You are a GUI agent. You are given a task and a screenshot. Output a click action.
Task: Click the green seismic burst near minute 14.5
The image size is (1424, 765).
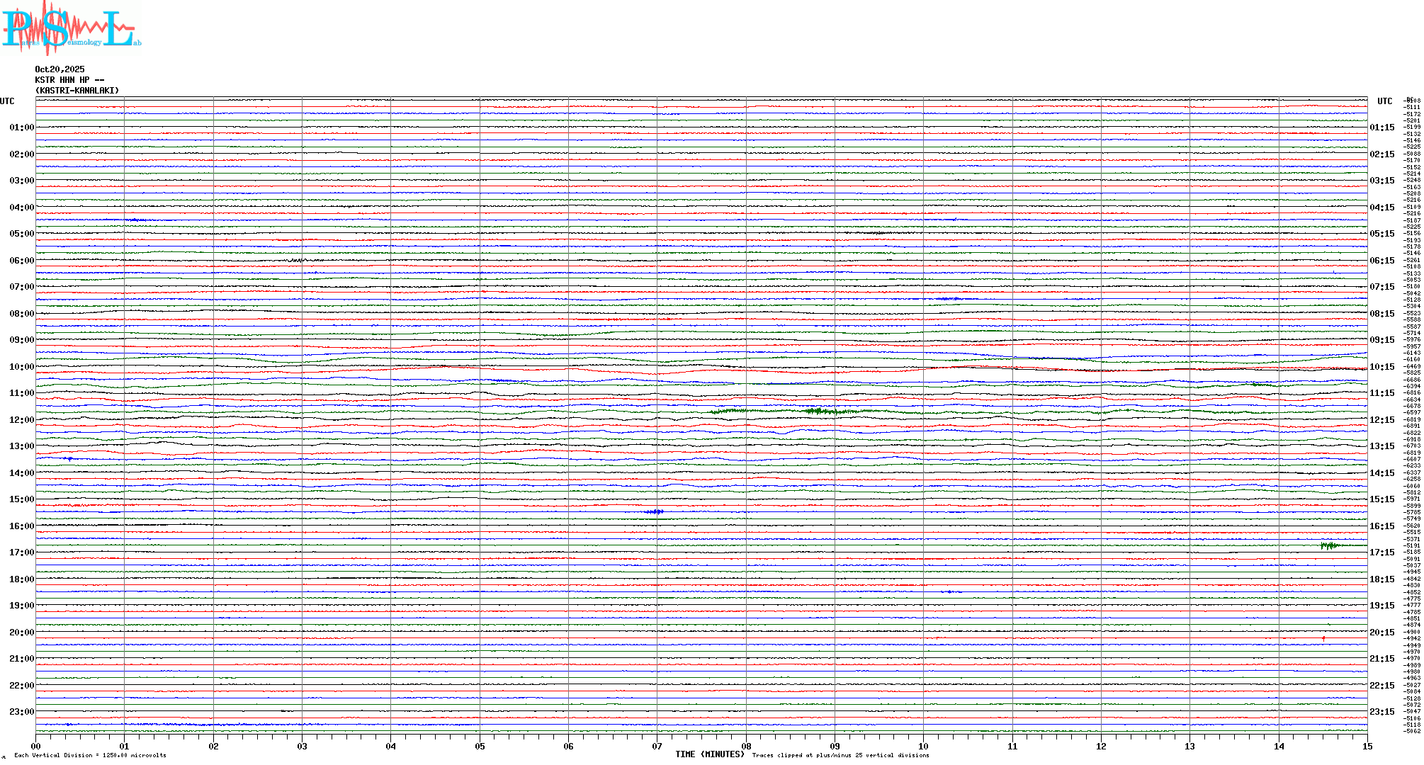pos(1329,545)
